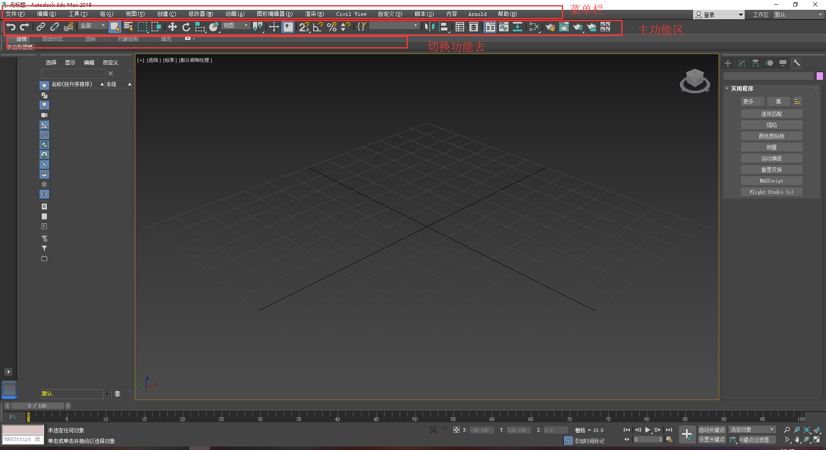Click the Undo icon in the toolbar

(11, 27)
